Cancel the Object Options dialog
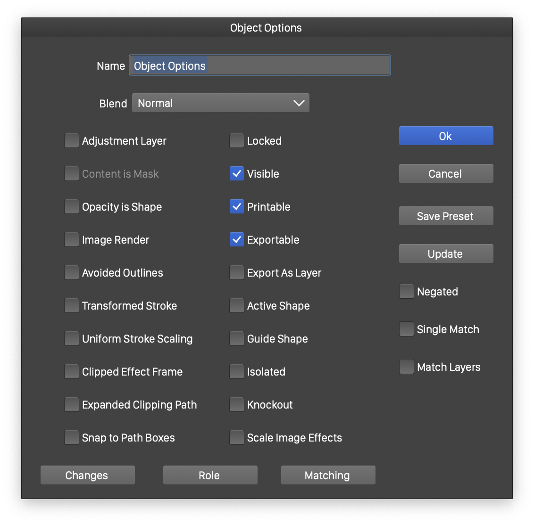Screen dimensions: 534x524 446,174
